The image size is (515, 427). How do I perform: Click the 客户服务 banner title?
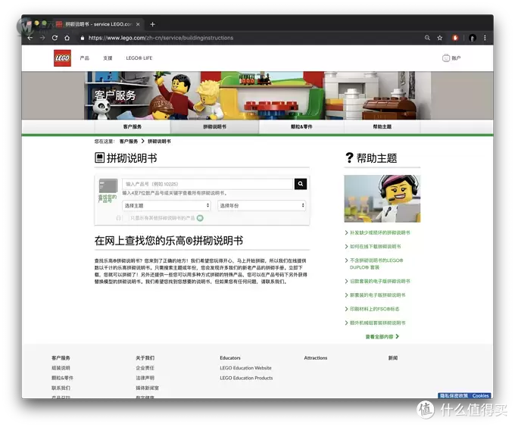tap(115, 95)
